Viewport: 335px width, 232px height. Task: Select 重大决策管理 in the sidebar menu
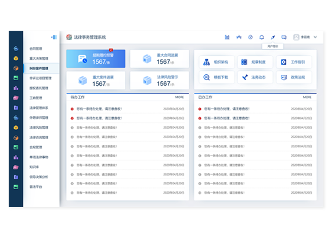coord(39,59)
